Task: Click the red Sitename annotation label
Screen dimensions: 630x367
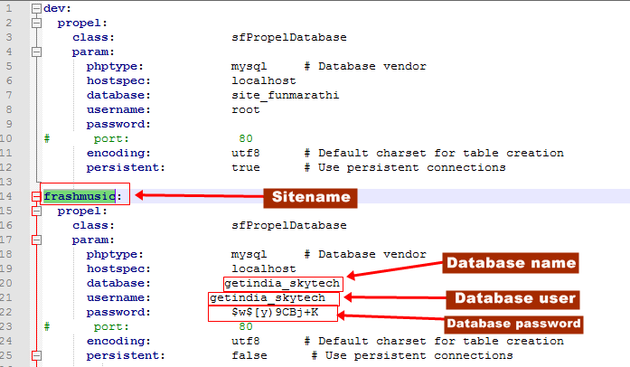Action: pyautogui.click(x=311, y=198)
